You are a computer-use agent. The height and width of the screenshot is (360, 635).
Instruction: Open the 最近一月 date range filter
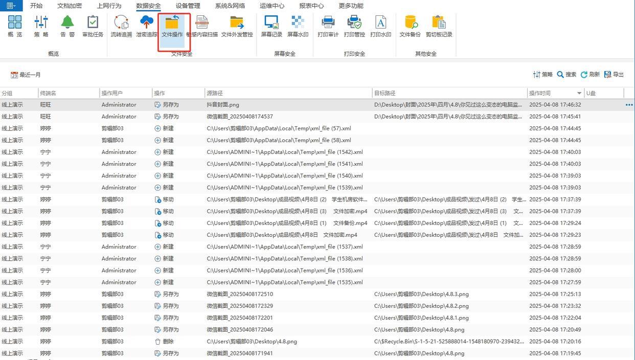tap(26, 75)
